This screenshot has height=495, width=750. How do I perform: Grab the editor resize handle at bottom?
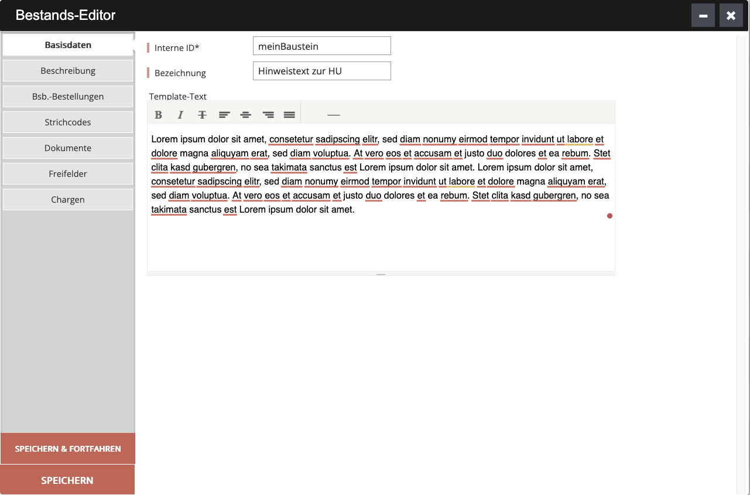pos(381,274)
